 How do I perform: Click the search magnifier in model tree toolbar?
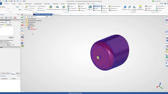(x=47, y=17)
